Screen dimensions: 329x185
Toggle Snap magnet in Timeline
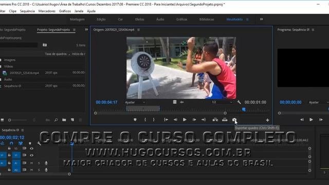[11, 143]
